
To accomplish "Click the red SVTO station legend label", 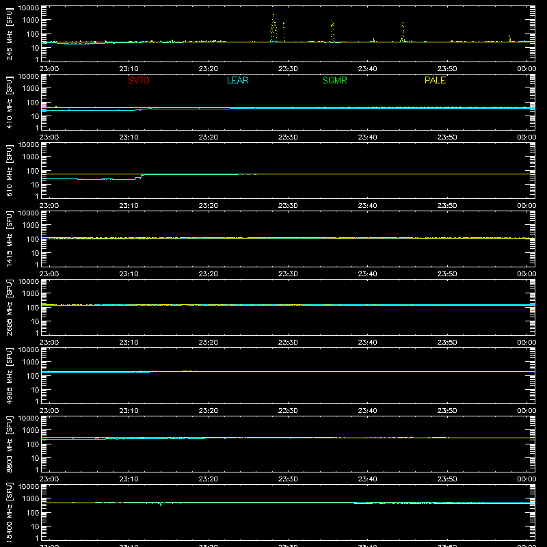I will [x=139, y=80].
